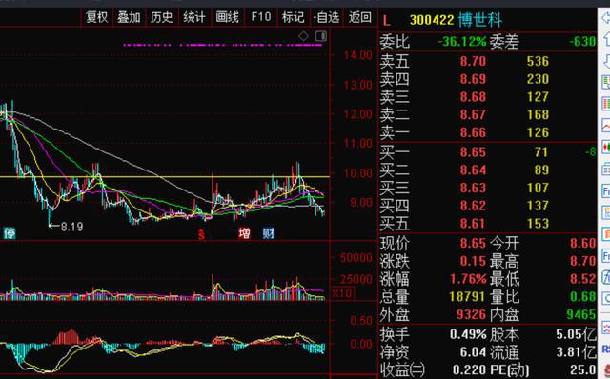Click the 委比 value -36.12%
610x379 pixels.
[462, 42]
